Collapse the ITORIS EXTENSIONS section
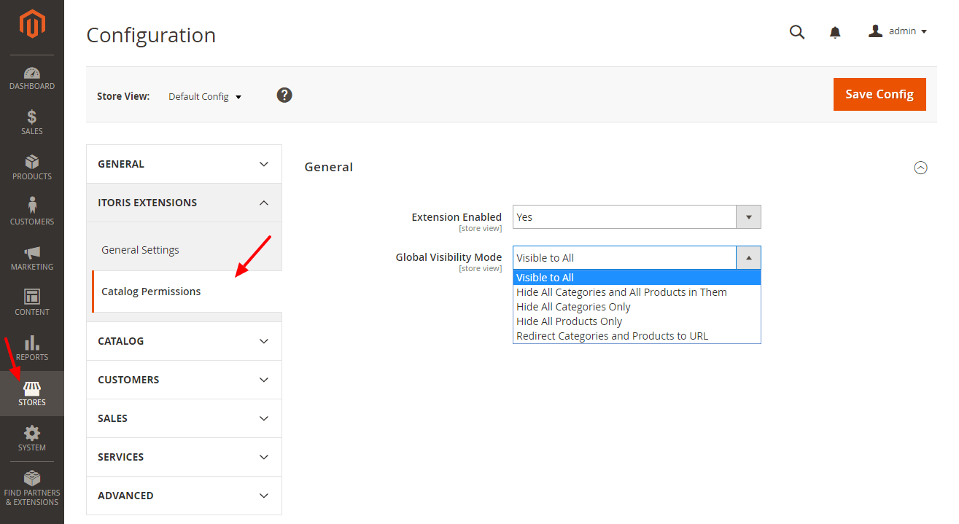The height and width of the screenshot is (524, 959). tap(184, 203)
